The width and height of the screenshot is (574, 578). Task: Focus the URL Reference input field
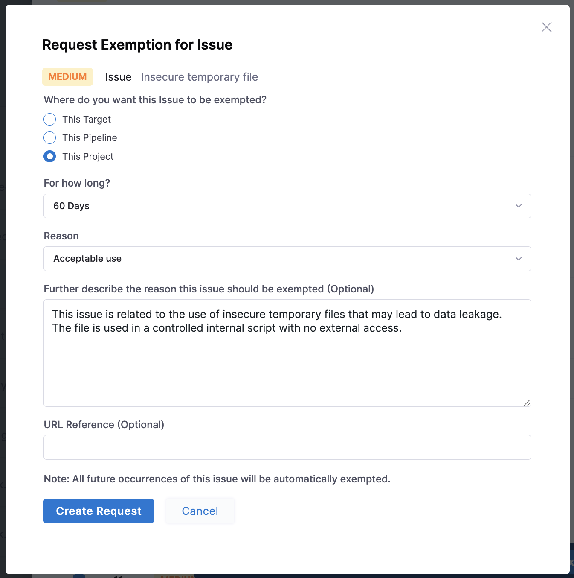click(x=287, y=447)
